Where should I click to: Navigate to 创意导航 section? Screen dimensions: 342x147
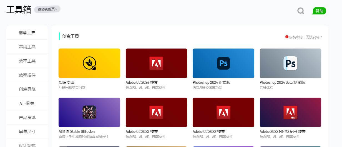click(27, 89)
